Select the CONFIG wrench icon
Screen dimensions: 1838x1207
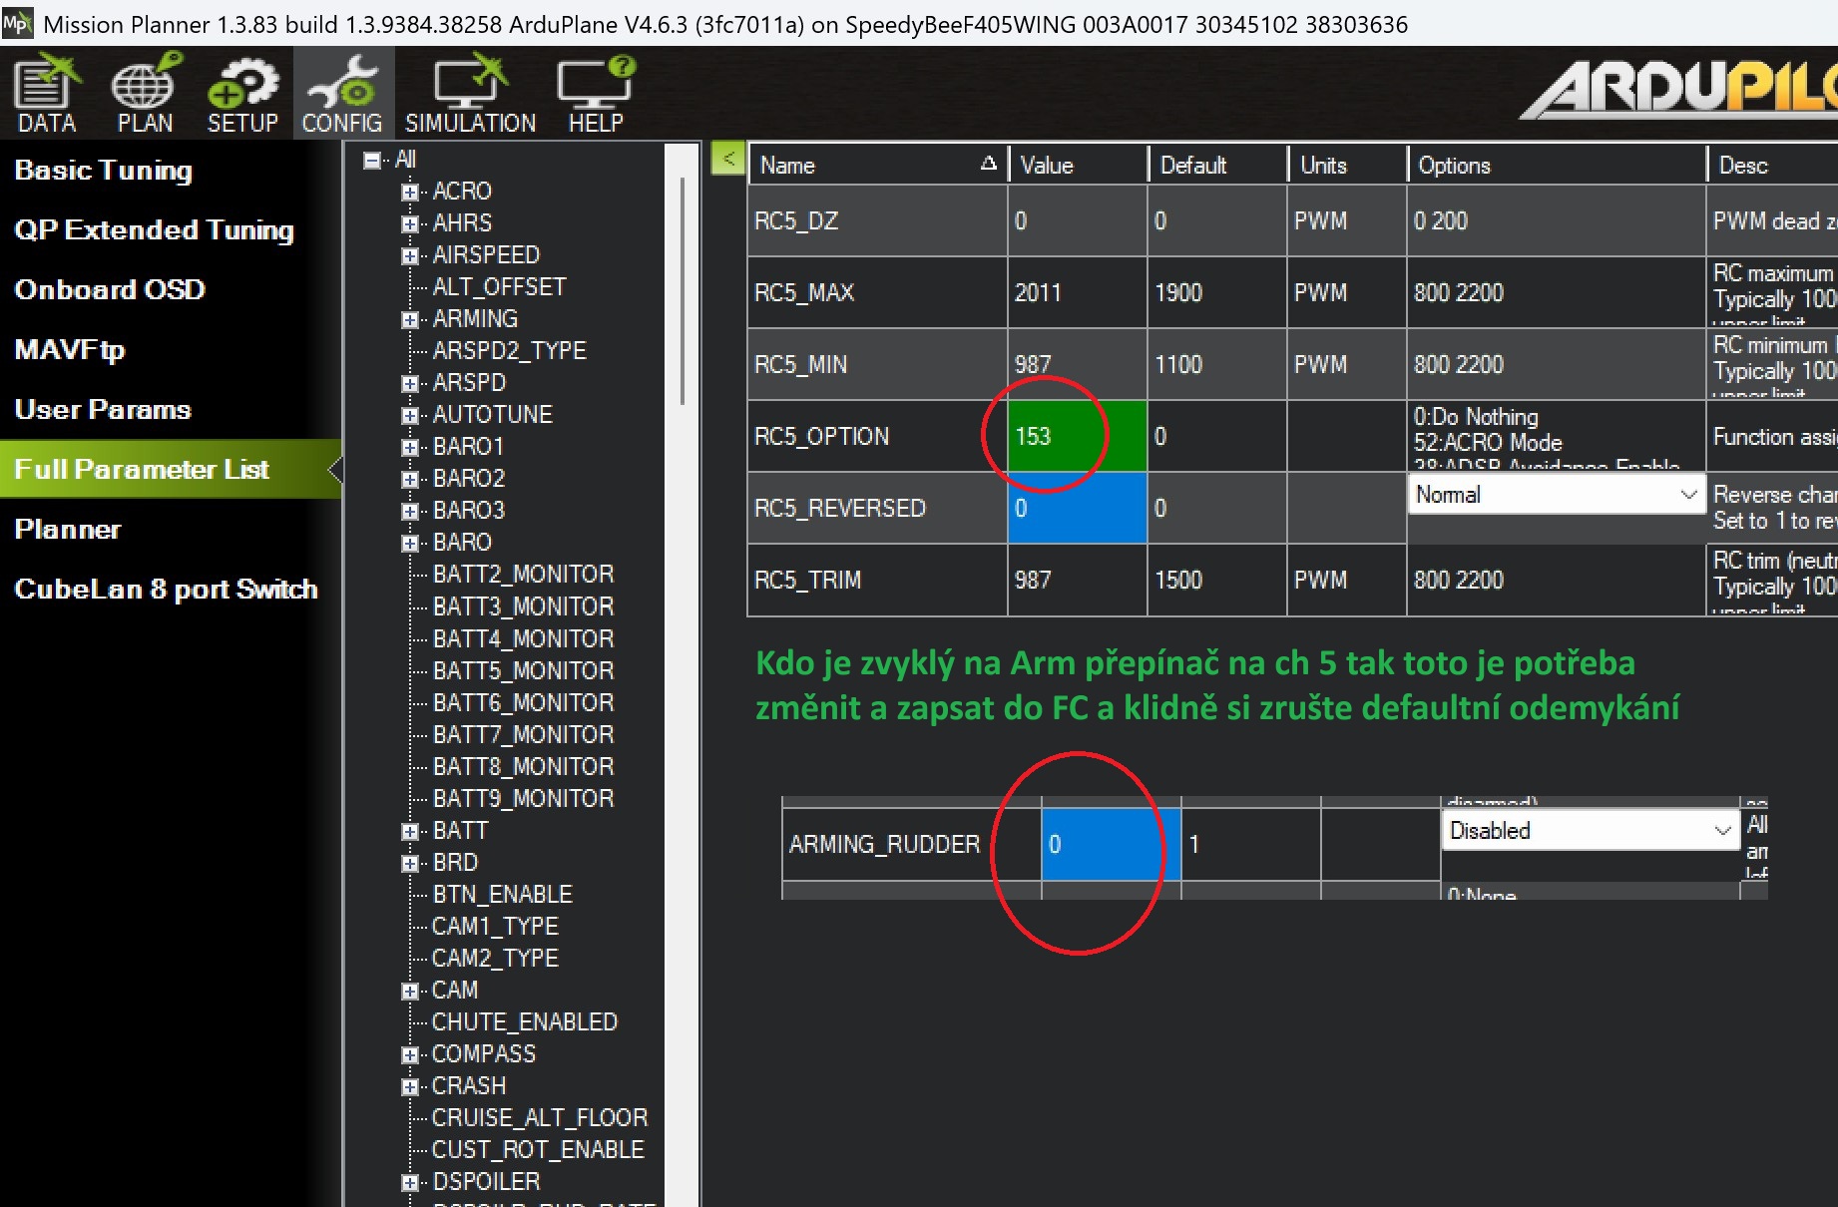click(342, 93)
